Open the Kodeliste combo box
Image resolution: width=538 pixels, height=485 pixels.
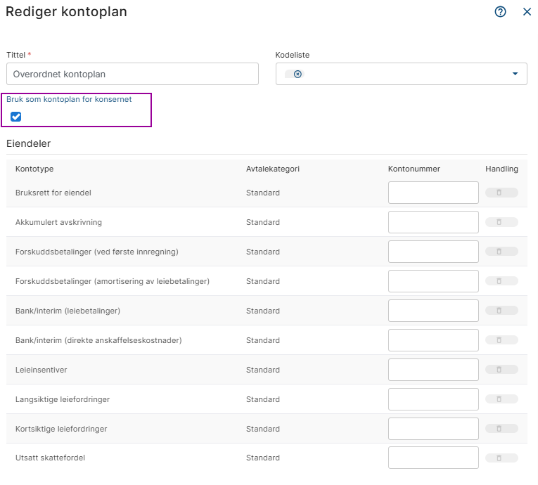coord(401,74)
